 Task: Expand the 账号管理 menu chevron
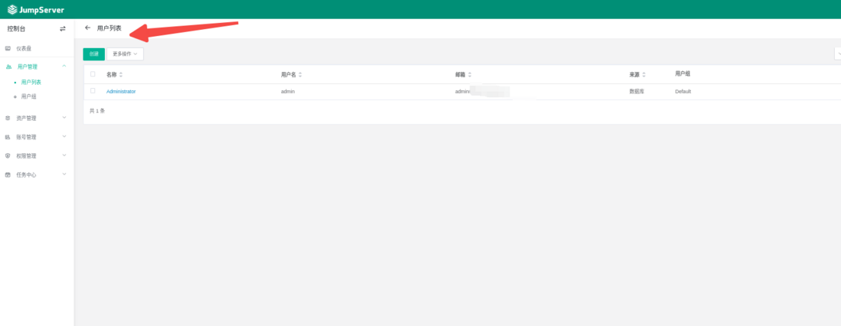pyautogui.click(x=64, y=137)
